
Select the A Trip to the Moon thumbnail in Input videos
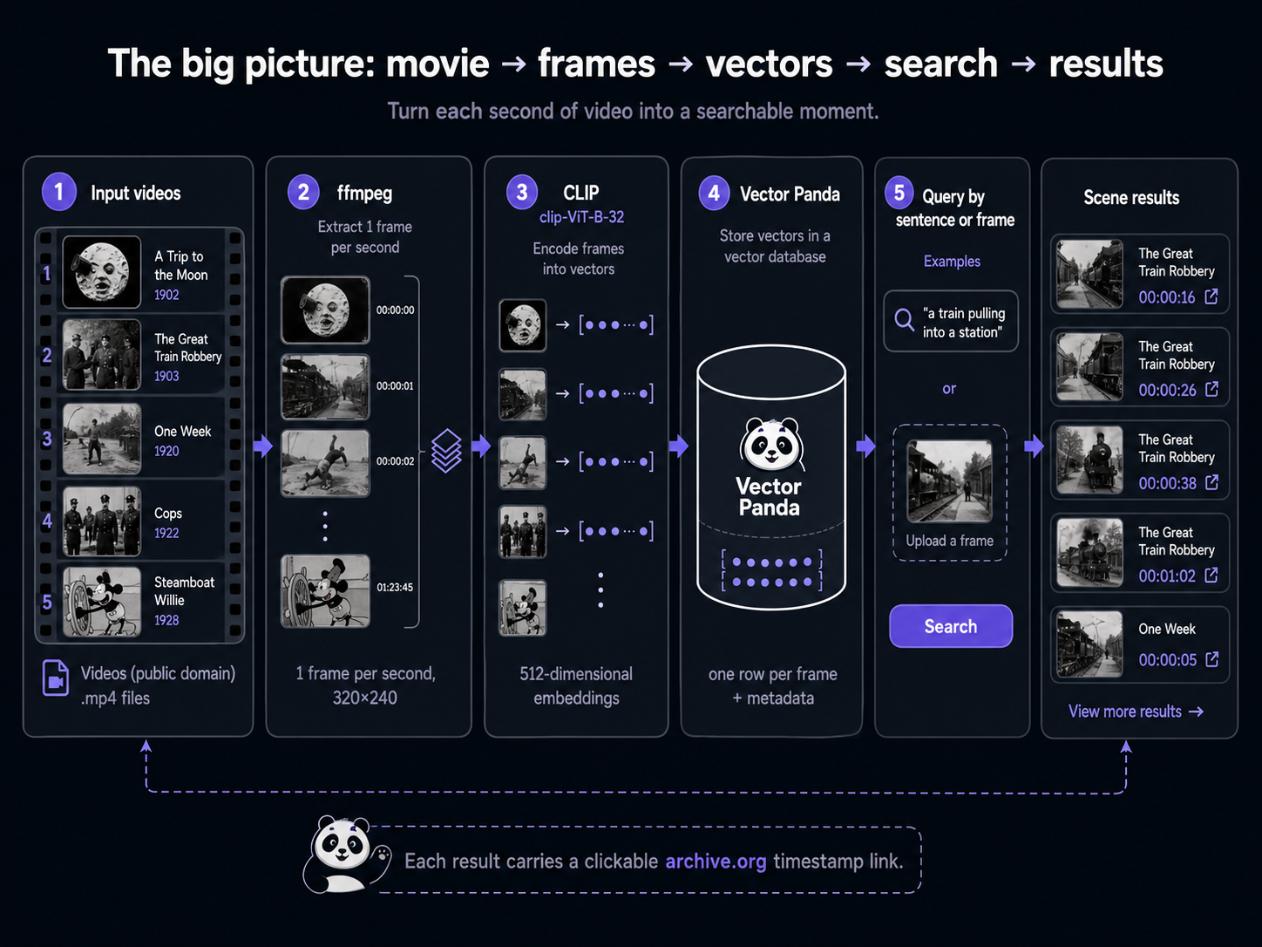(x=102, y=272)
